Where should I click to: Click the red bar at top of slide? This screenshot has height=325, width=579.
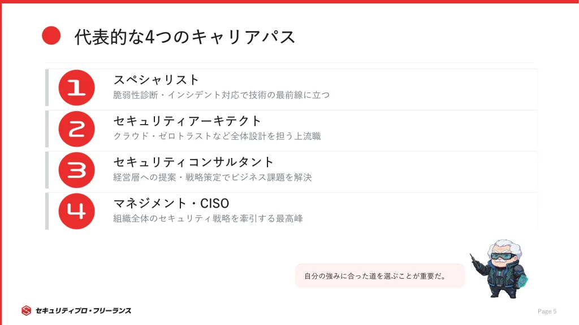coord(289,2)
